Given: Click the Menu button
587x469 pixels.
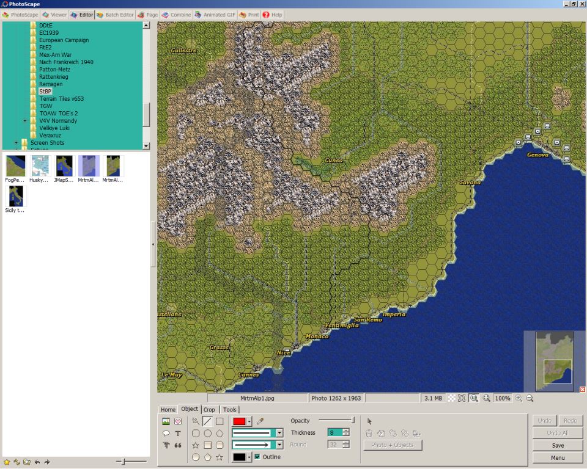Looking at the screenshot, I should coord(558,458).
